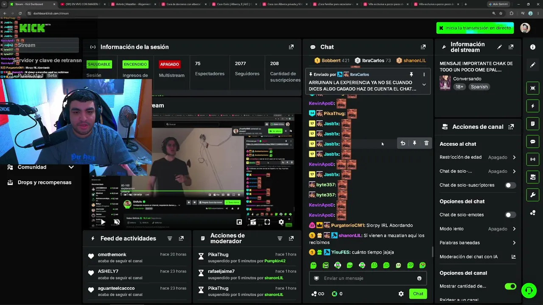Filter the Feed de actividades list
This screenshot has width=543, height=305.
pyautogui.click(x=170, y=238)
